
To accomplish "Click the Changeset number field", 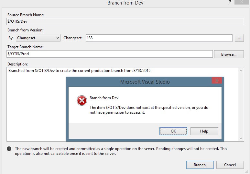I will click(159, 38).
